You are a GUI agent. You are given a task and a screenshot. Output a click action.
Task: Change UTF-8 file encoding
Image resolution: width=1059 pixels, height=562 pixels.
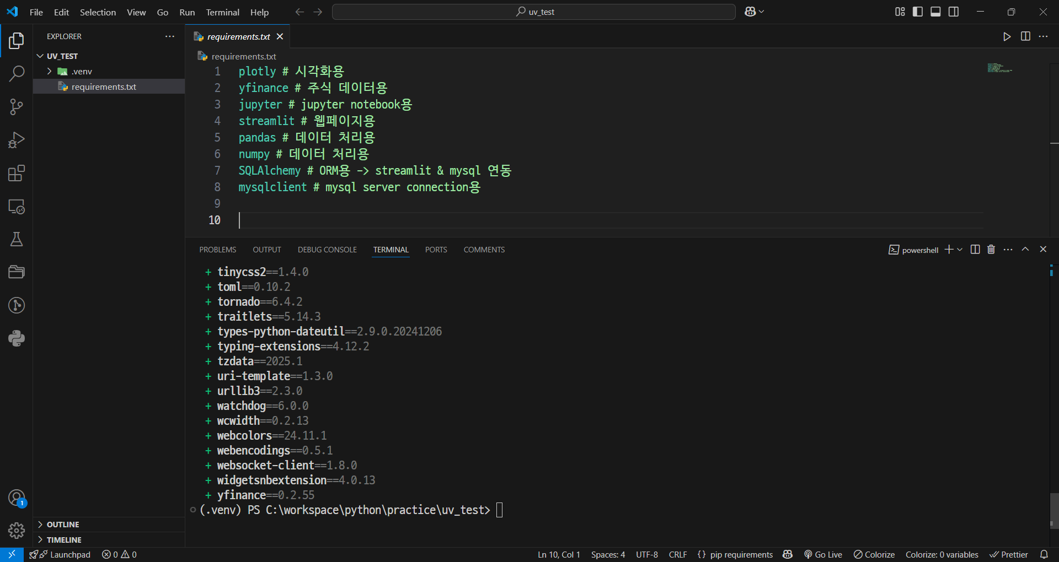point(647,554)
